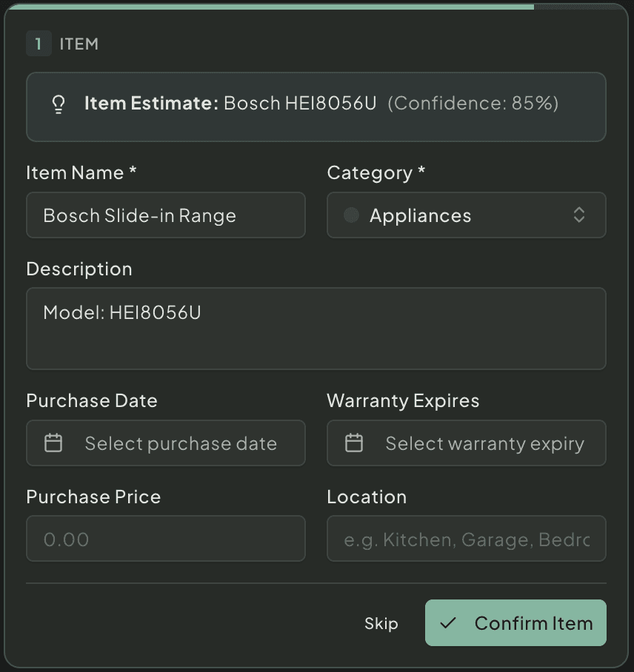Click the Item Estimate Bosch HEI8056U banner
The height and width of the screenshot is (672, 634).
316,107
